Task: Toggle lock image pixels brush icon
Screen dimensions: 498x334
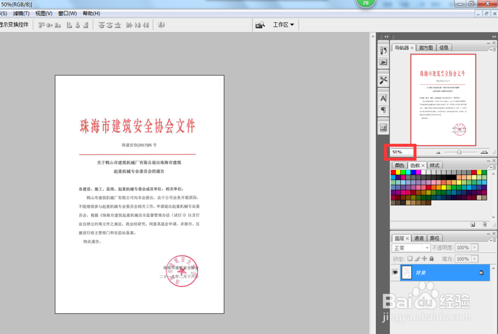Action: [417, 258]
